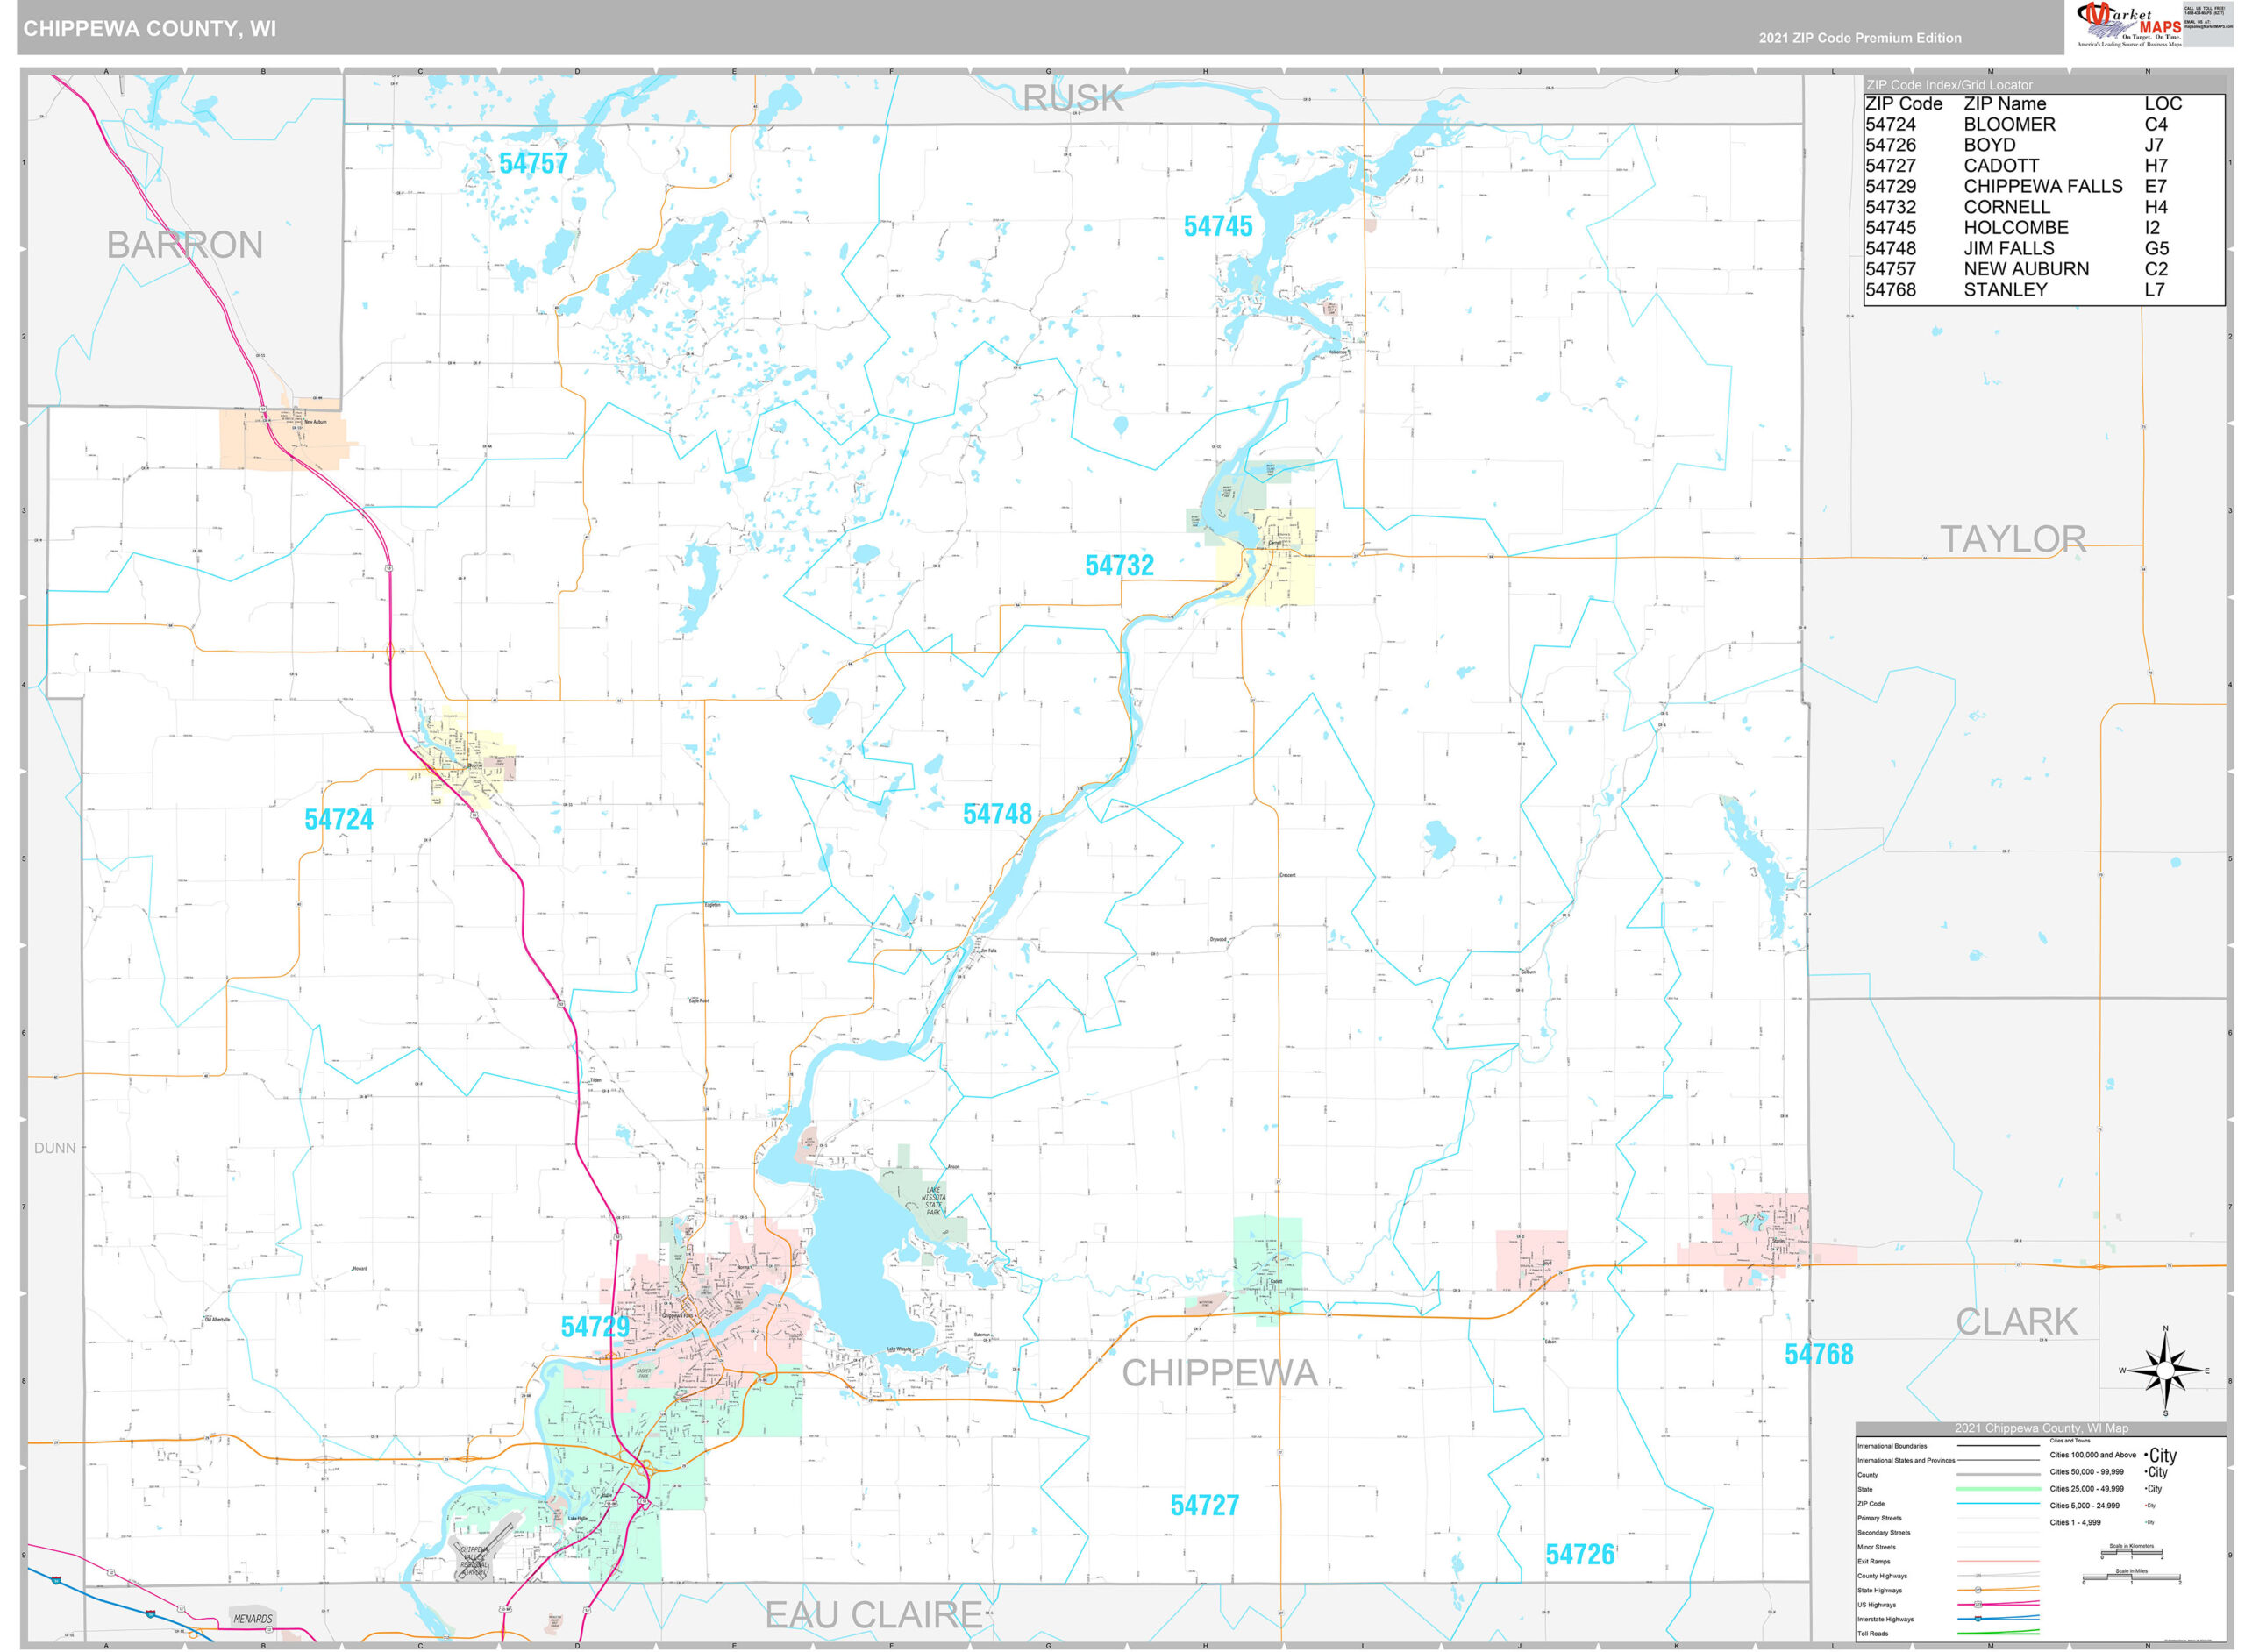Click the State Highways line symbol in legend
Viewport: 2245px width, 1652px height.
(1979, 1590)
